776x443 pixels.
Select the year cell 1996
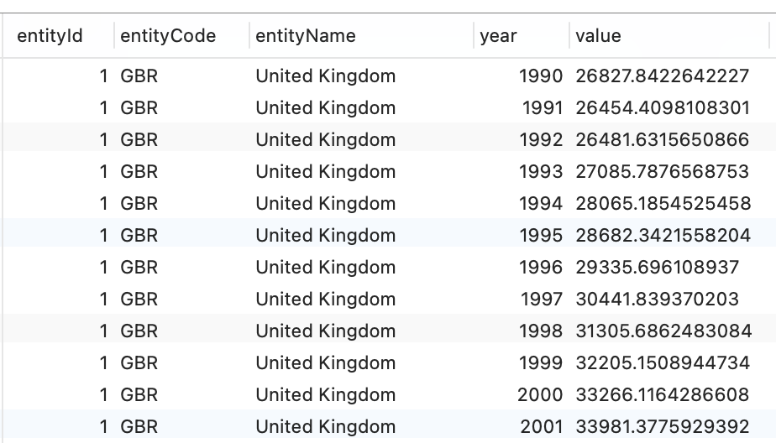point(541,268)
